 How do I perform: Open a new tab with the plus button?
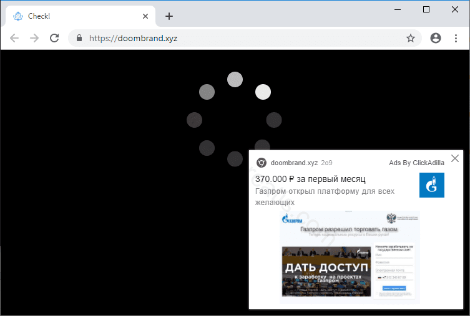(x=169, y=16)
